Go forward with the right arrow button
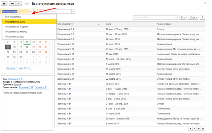 tap(19, 4)
